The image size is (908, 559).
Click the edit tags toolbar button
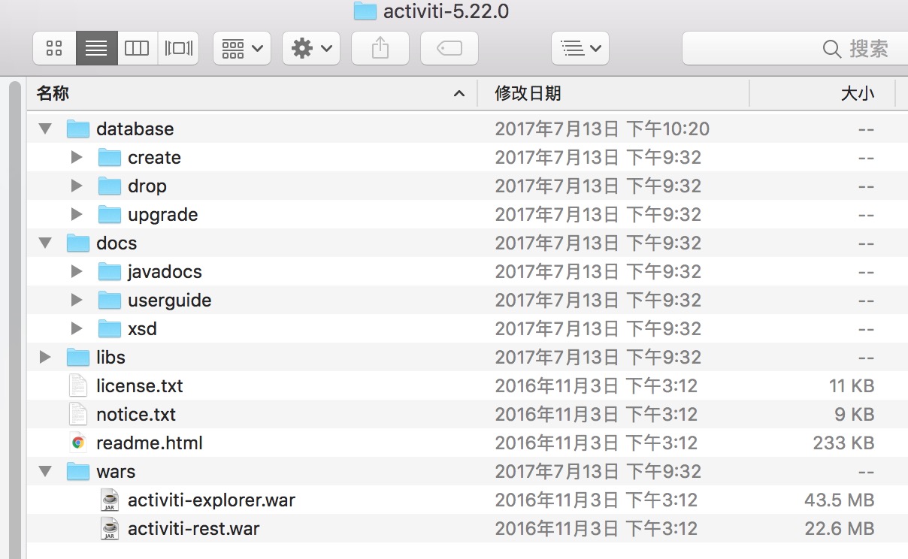click(x=449, y=49)
